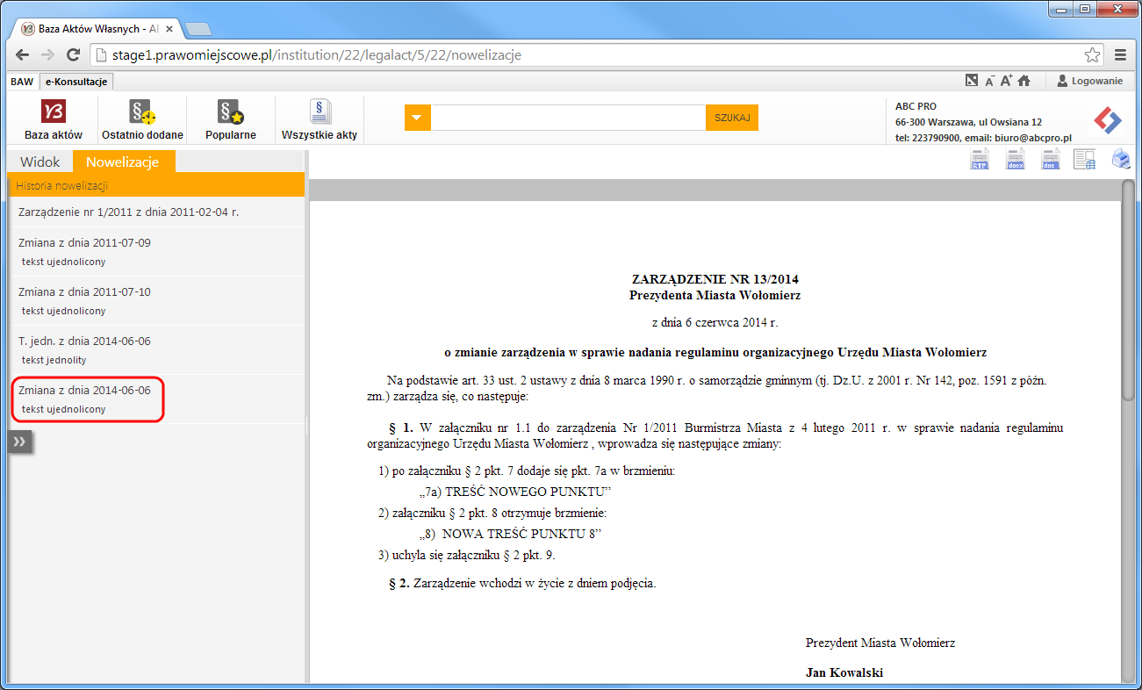Open a new browser tab
Screen dimensions: 1142x690
pyautogui.click(x=198, y=28)
